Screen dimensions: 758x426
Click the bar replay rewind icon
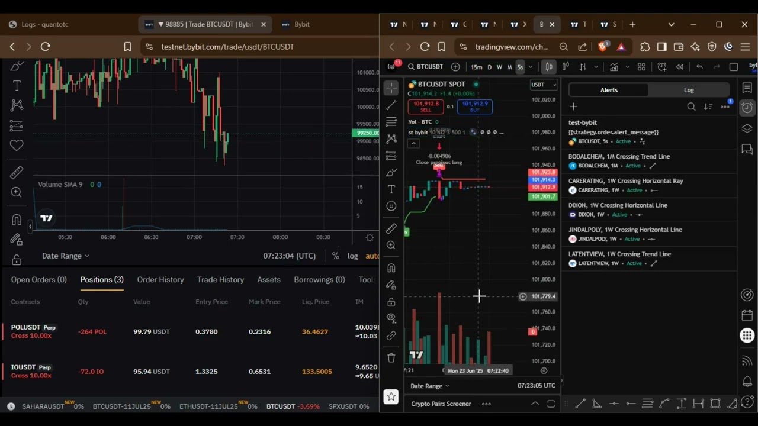click(680, 67)
